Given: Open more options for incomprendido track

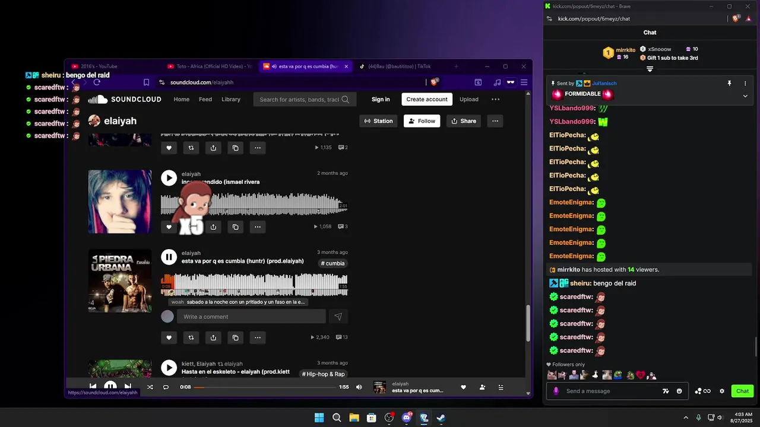Looking at the screenshot, I should pos(257,227).
